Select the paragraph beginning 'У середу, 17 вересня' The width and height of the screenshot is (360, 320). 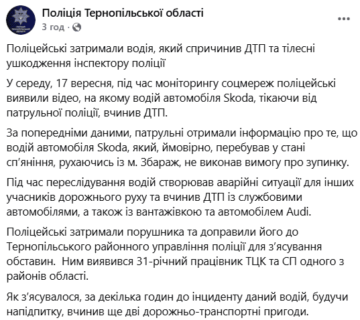tap(171, 98)
